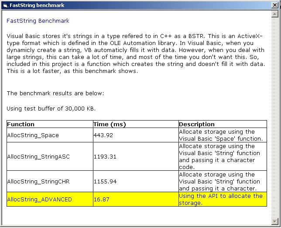Select the AllocString_Space cell
The image size is (281, 228).
pyautogui.click(x=33, y=135)
